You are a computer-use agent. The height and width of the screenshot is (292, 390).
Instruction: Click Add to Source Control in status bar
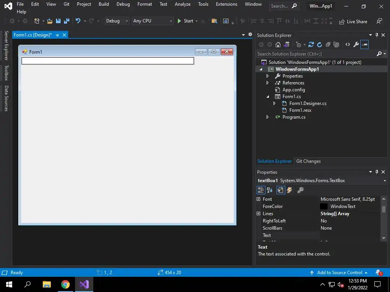(339, 273)
